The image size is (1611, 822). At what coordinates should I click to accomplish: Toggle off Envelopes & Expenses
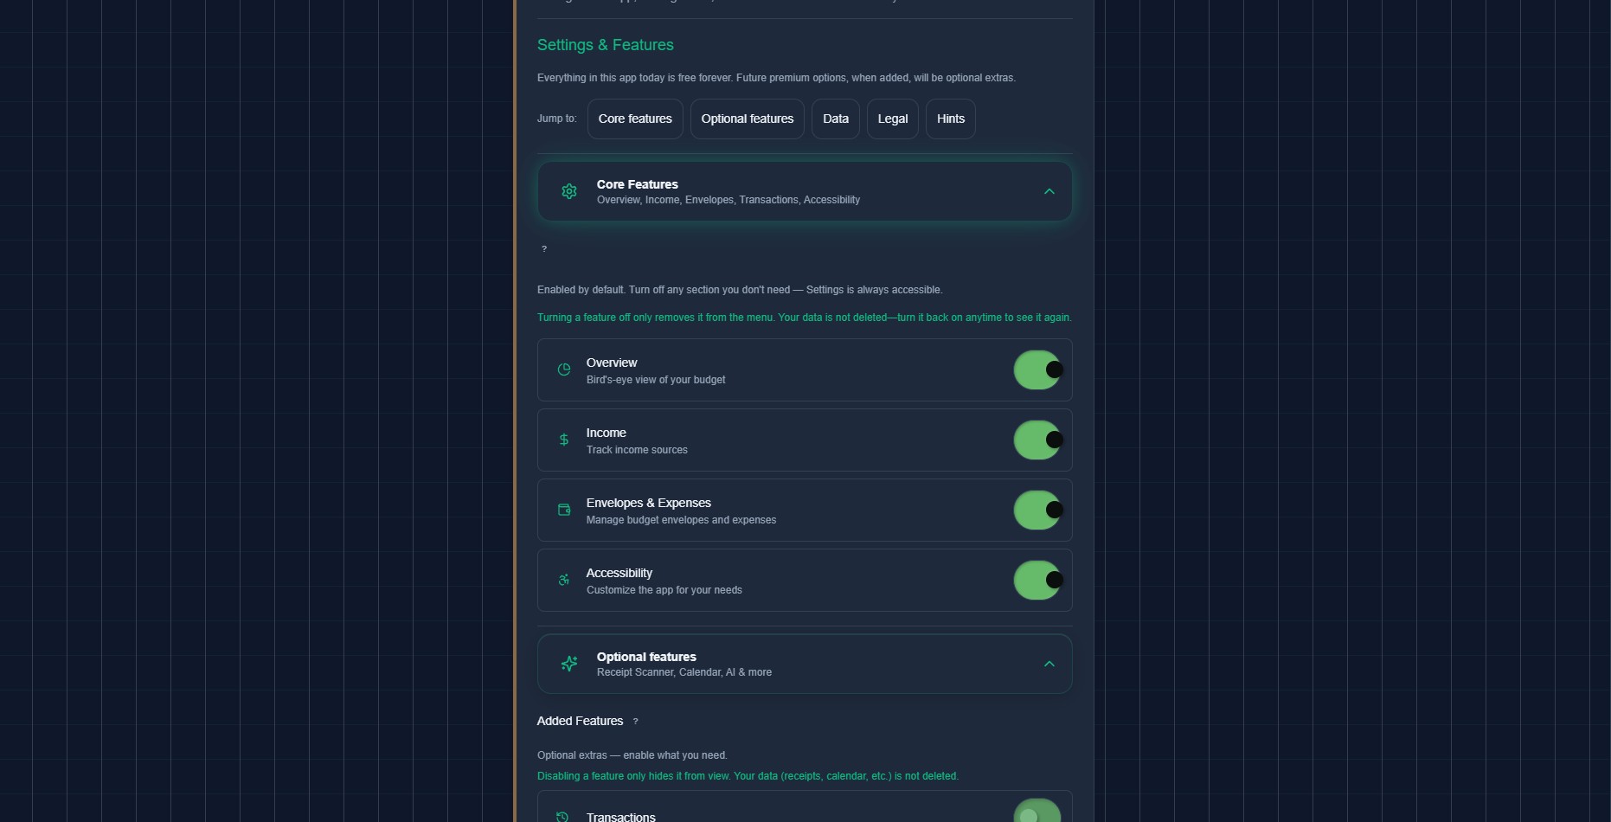[1037, 510]
